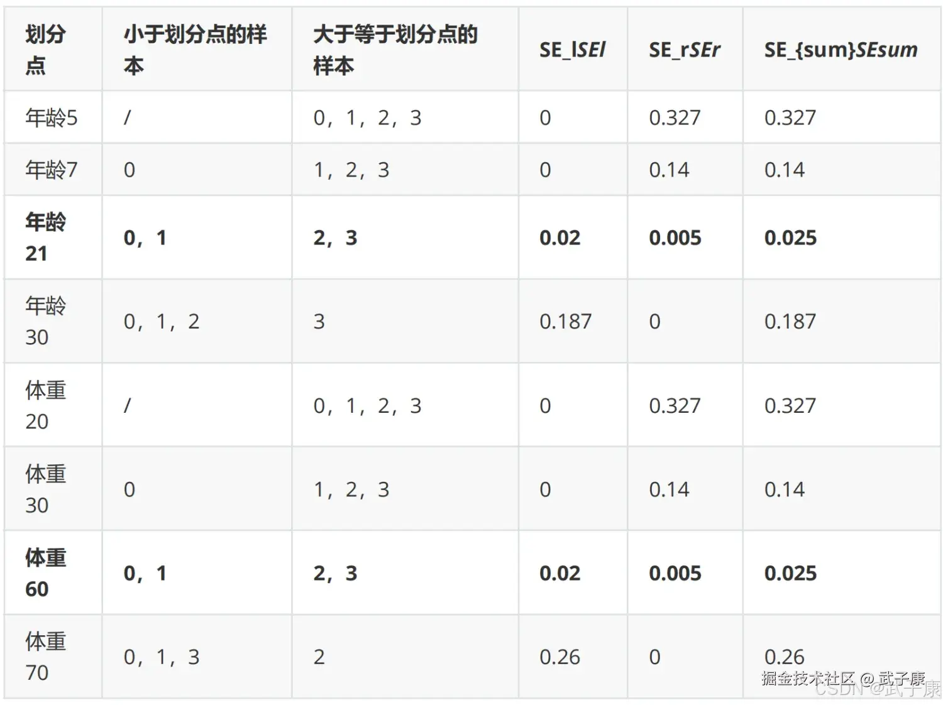
Task: Select the 年龄7 row label cell
Action: coord(52,170)
